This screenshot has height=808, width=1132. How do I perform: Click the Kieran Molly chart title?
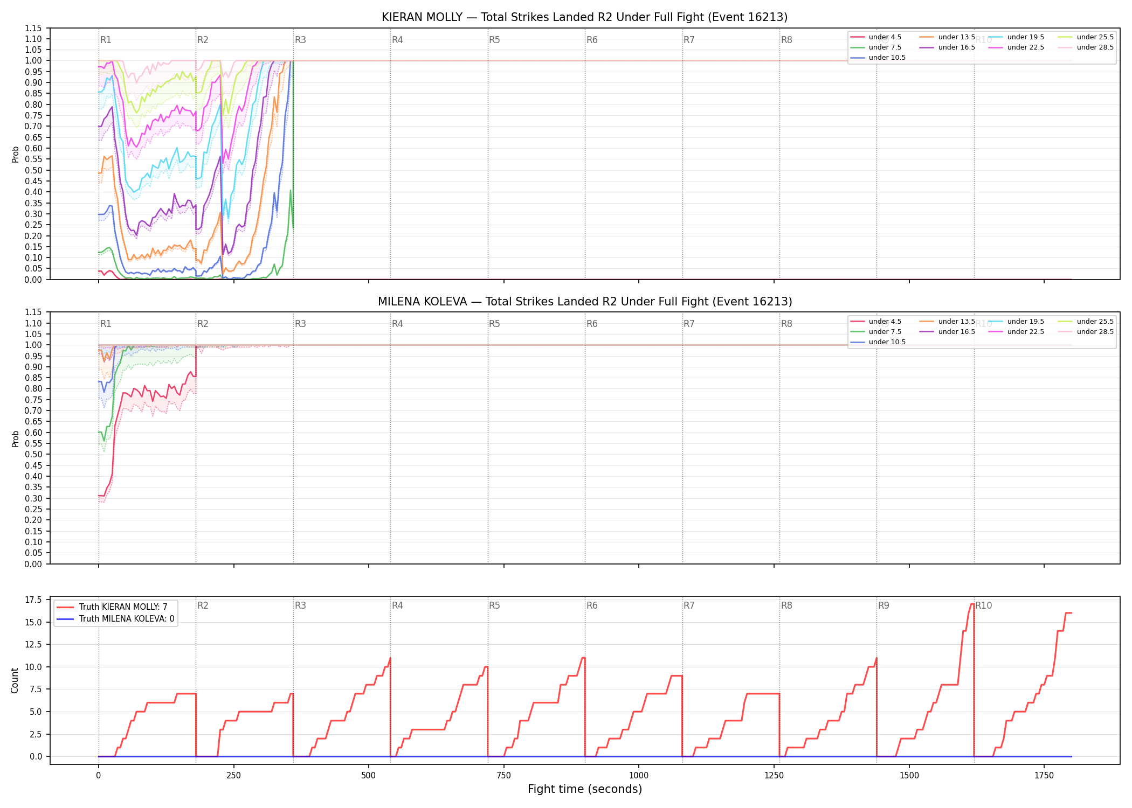(x=585, y=17)
